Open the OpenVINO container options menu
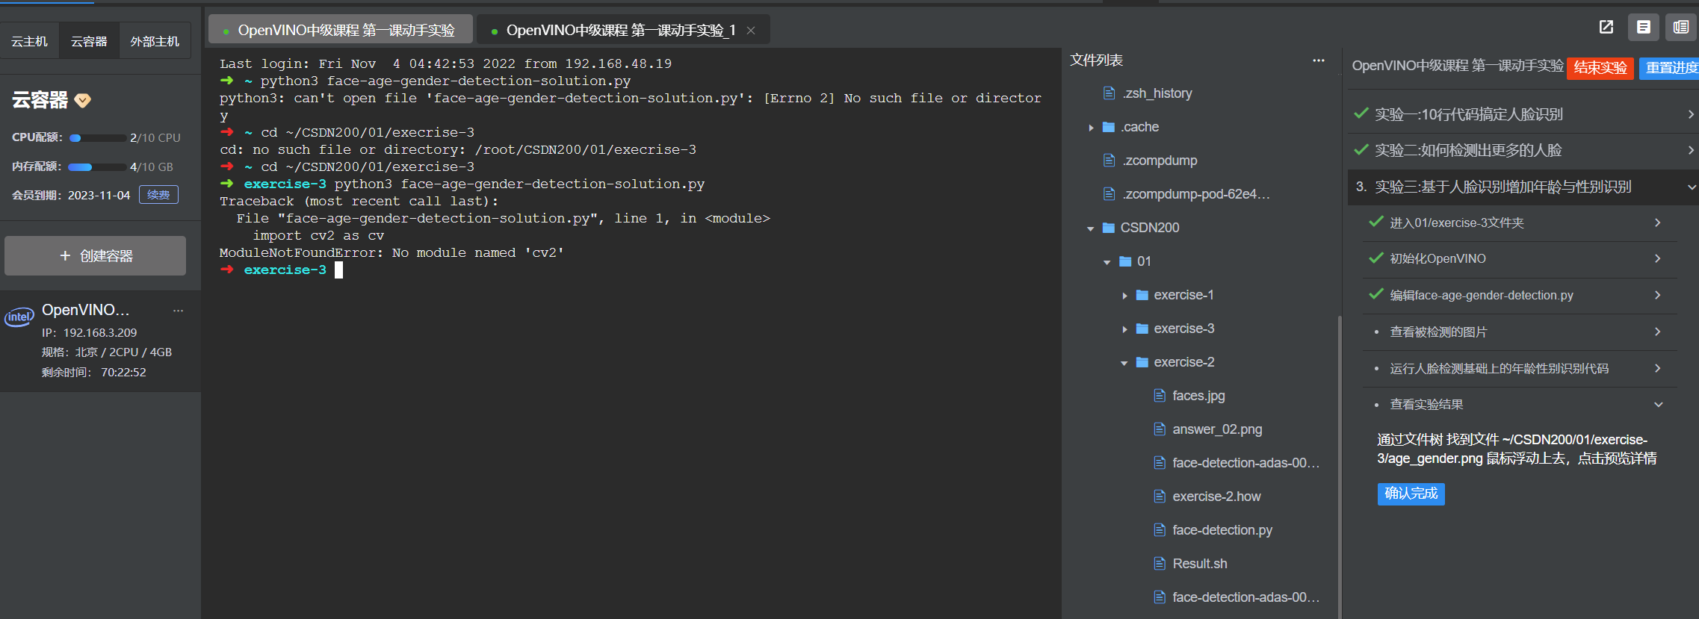 [x=178, y=311]
